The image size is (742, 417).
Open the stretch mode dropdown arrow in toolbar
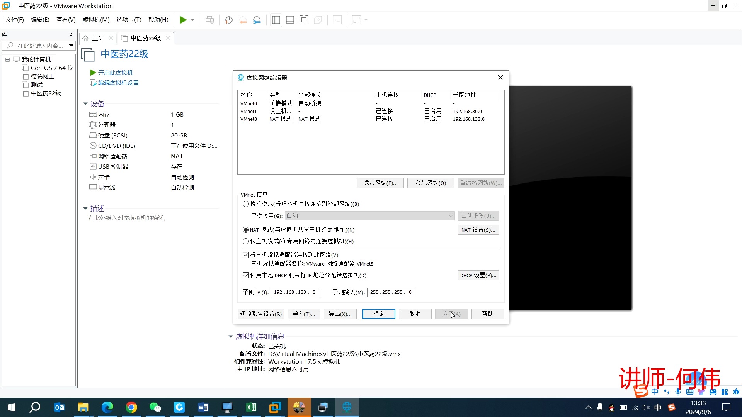(366, 20)
